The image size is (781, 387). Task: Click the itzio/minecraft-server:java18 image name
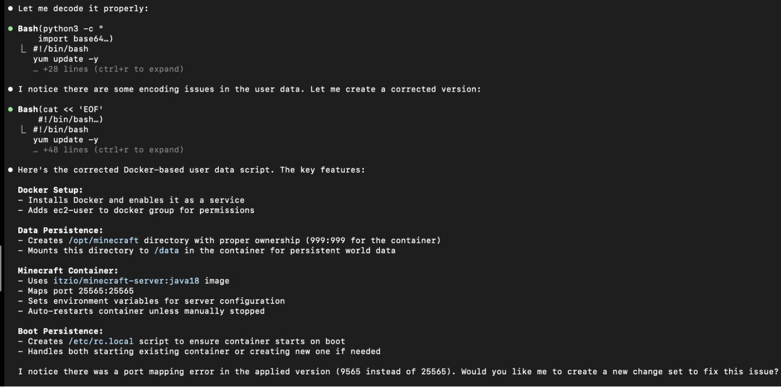point(126,281)
